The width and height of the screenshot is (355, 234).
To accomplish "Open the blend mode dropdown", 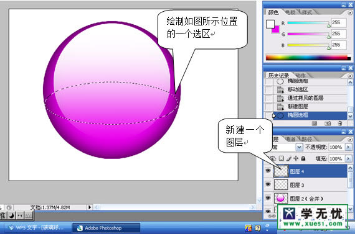I will point(299,147).
